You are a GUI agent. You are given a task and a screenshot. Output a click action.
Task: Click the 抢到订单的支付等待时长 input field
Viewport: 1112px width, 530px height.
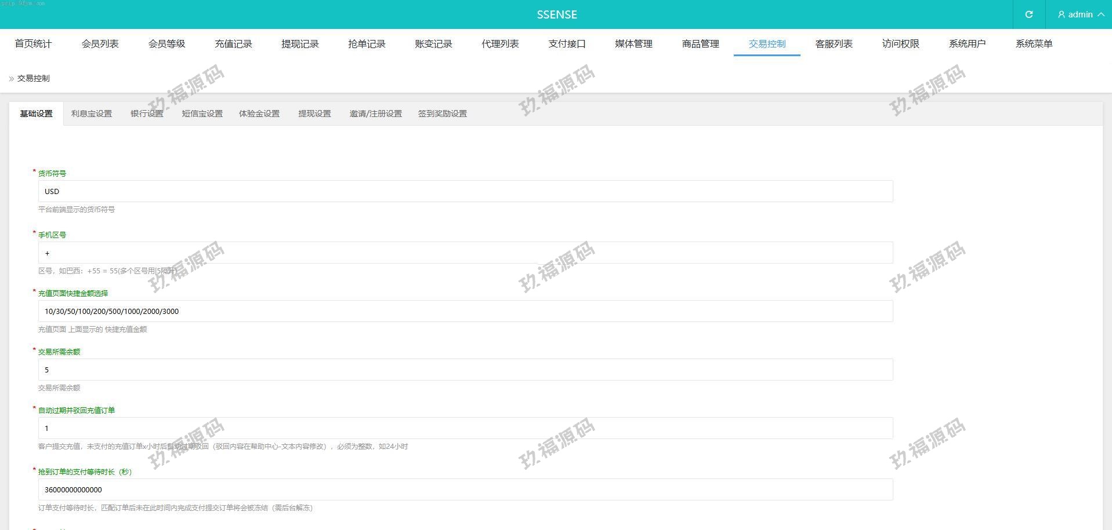point(465,490)
